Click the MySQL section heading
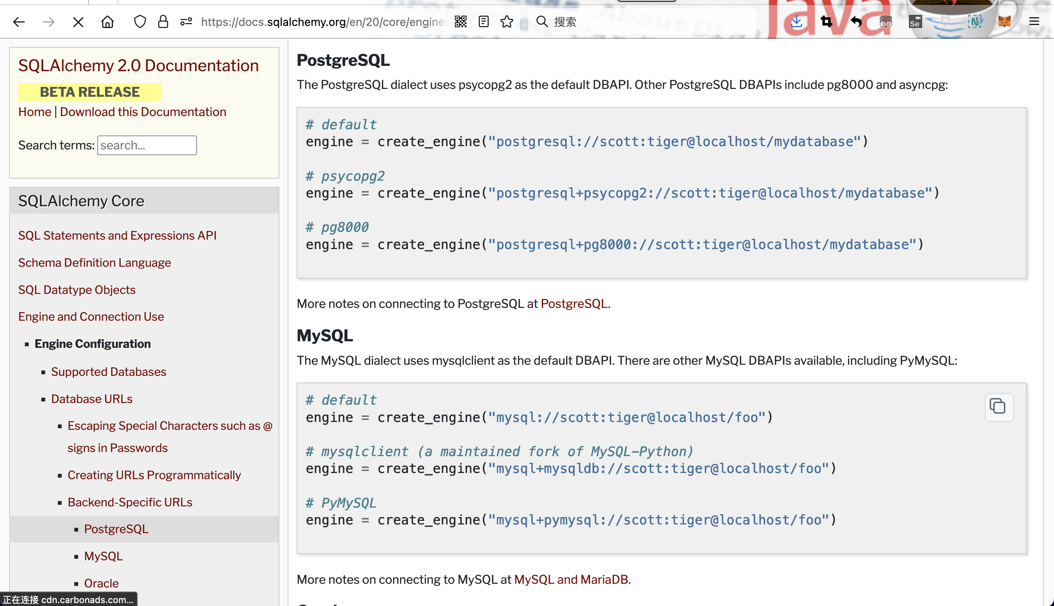Screen dimensions: 1054x606 (x=325, y=336)
